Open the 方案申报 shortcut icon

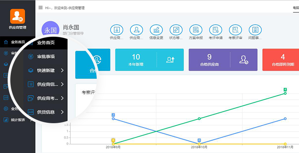[x=196, y=30]
